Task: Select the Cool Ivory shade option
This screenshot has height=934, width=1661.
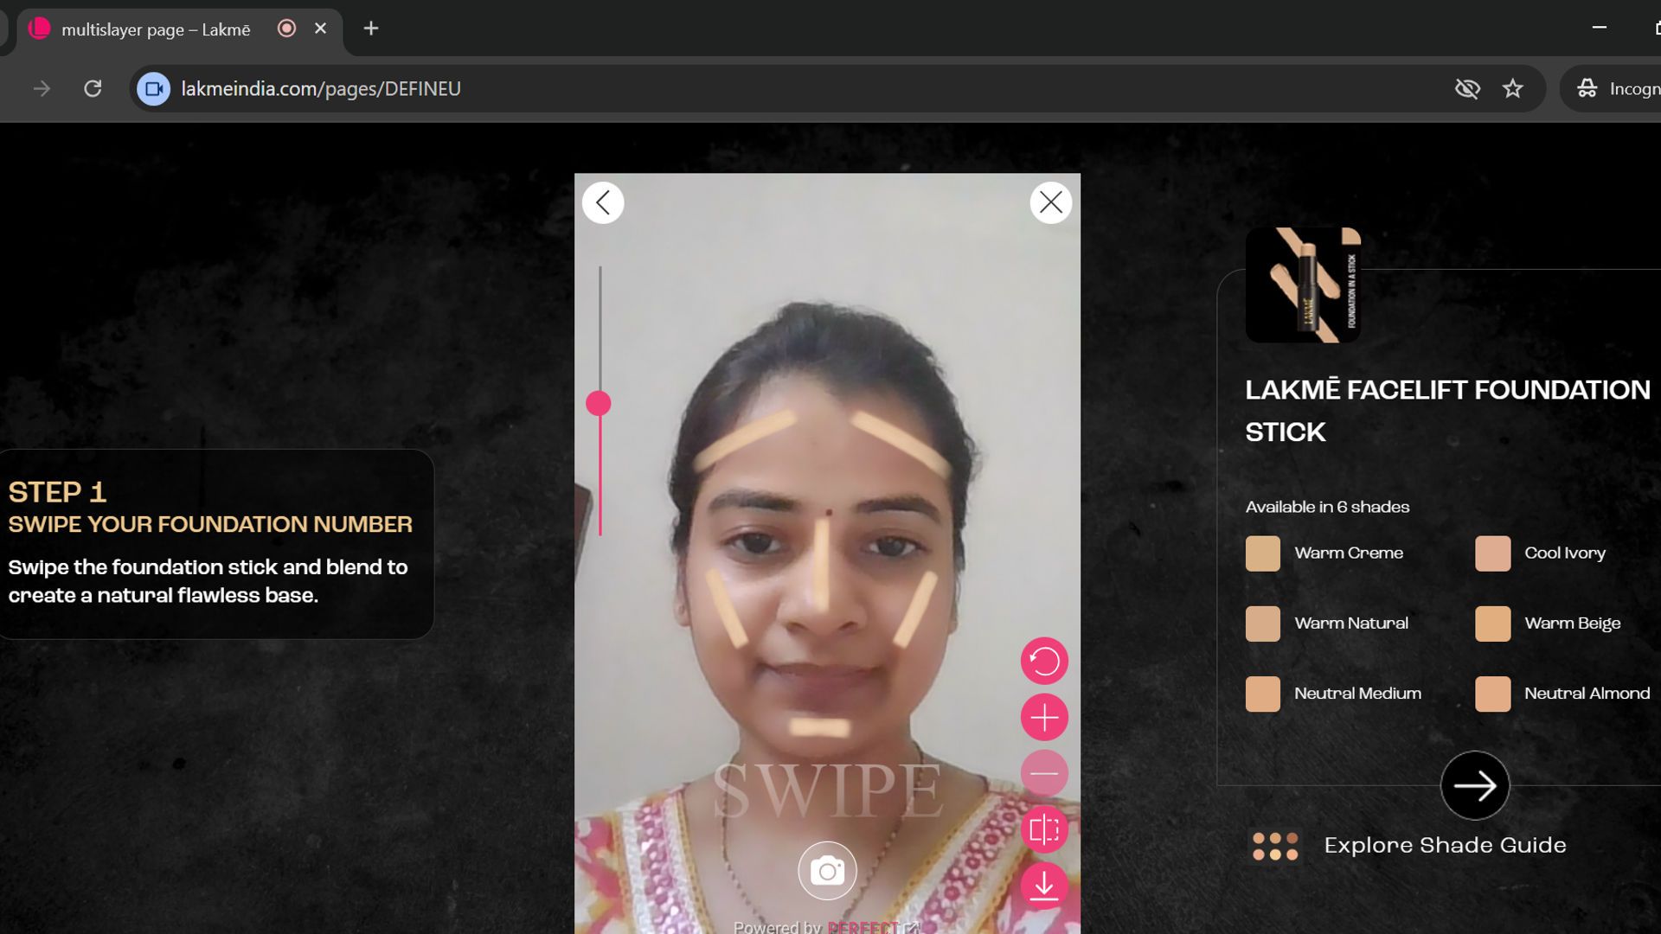Action: pyautogui.click(x=1493, y=553)
